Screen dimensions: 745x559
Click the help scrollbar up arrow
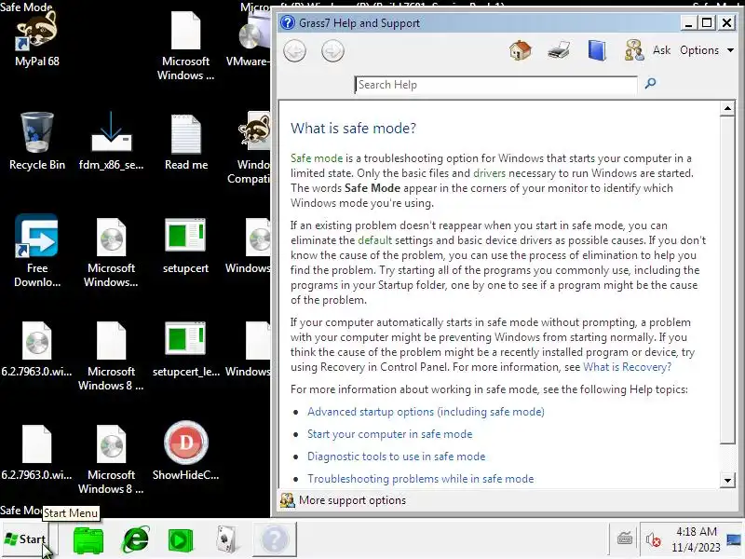tap(727, 108)
